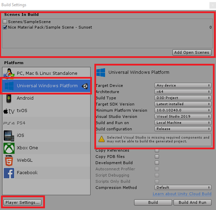Open the Build and Run on dropdown
The width and height of the screenshot is (216, 210).
pyautogui.click(x=183, y=123)
